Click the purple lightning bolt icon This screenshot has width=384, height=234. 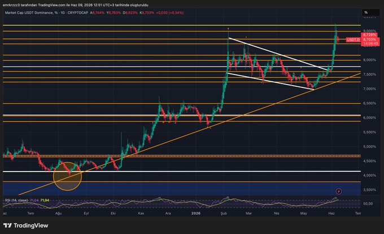tap(338, 191)
